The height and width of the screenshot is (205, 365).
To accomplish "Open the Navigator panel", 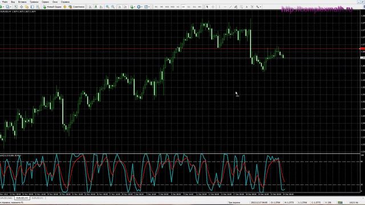I will [x=27, y=7].
